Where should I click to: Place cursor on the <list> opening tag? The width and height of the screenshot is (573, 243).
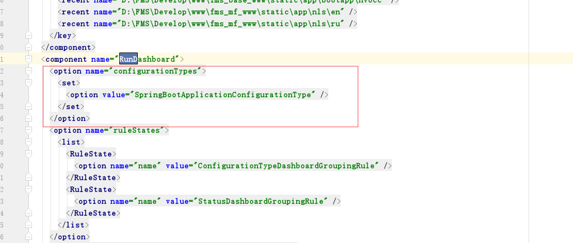coord(71,142)
